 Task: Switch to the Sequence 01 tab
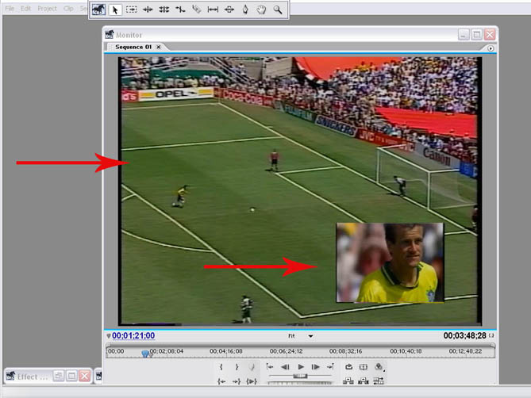pyautogui.click(x=133, y=48)
